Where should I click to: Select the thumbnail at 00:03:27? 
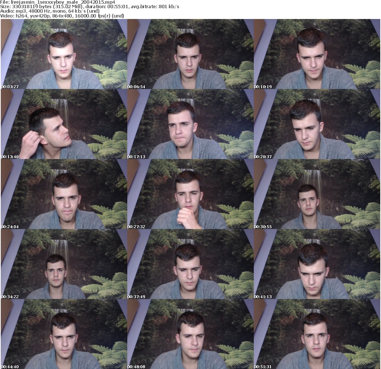pos(64,54)
